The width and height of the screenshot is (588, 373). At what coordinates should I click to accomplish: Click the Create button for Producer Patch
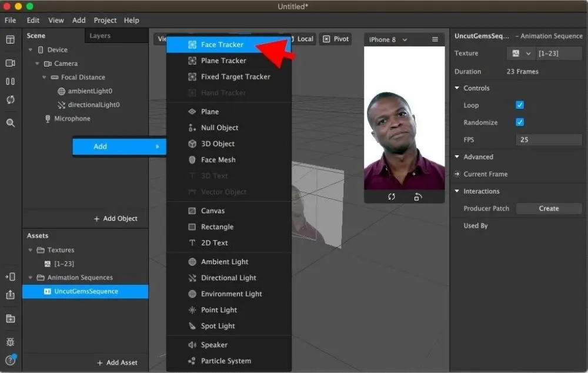coord(549,208)
